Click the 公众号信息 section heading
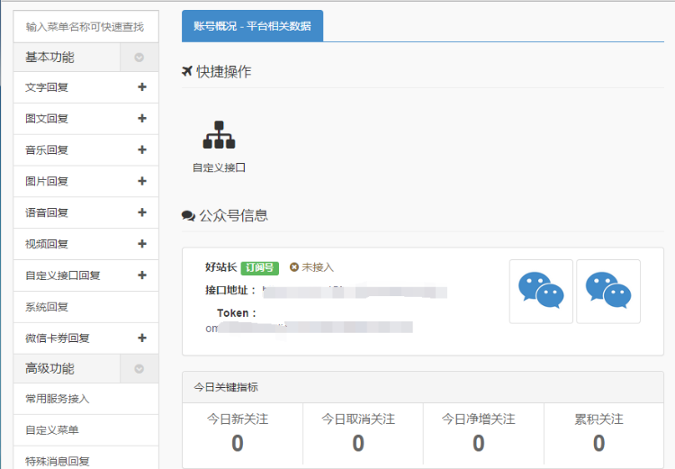This screenshot has width=675, height=469. [x=225, y=215]
